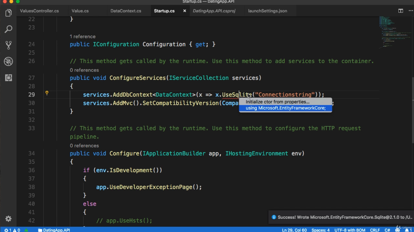This screenshot has width=414, height=232.
Task: Click the flame icon in status bar
Action: (26, 230)
